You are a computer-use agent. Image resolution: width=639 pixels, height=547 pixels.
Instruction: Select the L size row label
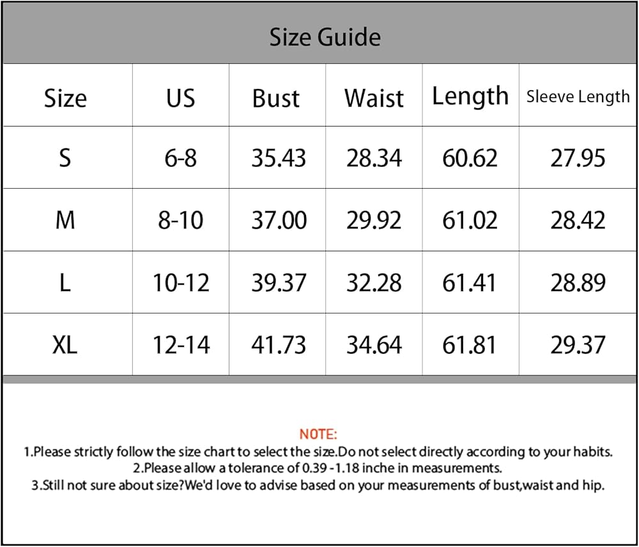pos(65,283)
